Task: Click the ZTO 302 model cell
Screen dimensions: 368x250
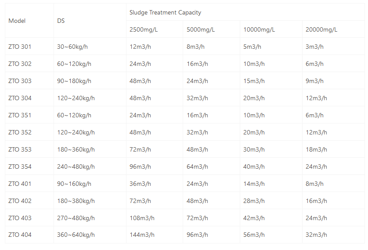Action: [20, 64]
